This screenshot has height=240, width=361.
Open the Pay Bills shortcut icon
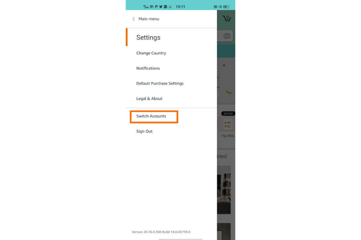(227, 125)
